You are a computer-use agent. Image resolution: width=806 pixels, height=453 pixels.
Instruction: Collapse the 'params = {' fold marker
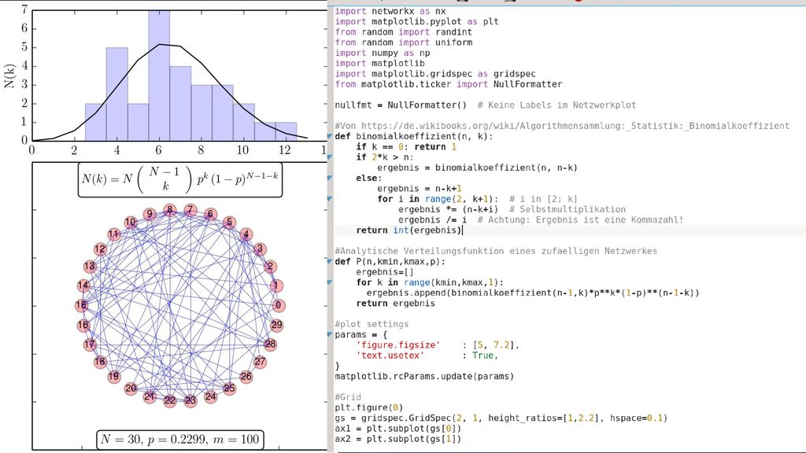click(x=330, y=334)
